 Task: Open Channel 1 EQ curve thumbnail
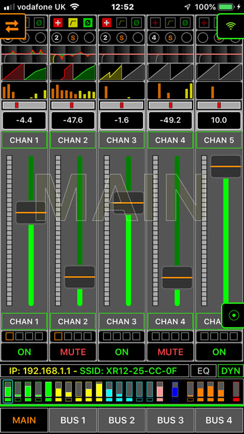pos(24,54)
